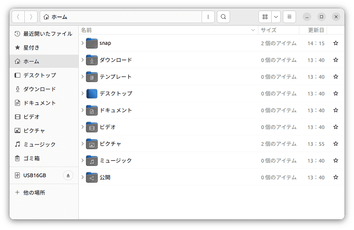This screenshot has width=354, height=230.
Task: Select the ドキュメント folder icon in list
Action: 92,110
